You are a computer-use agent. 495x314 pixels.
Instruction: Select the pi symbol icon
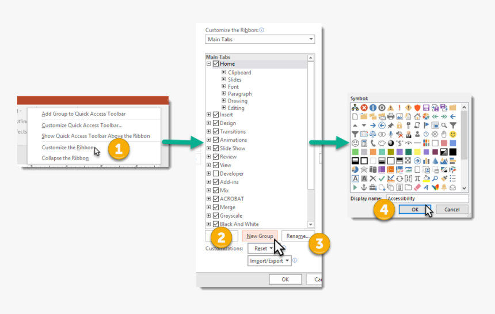coord(417,179)
